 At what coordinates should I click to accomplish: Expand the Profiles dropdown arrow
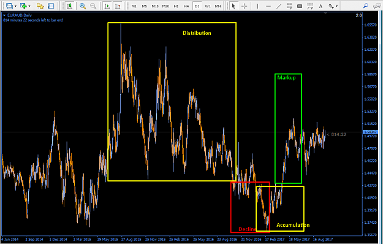tap(29, 6)
